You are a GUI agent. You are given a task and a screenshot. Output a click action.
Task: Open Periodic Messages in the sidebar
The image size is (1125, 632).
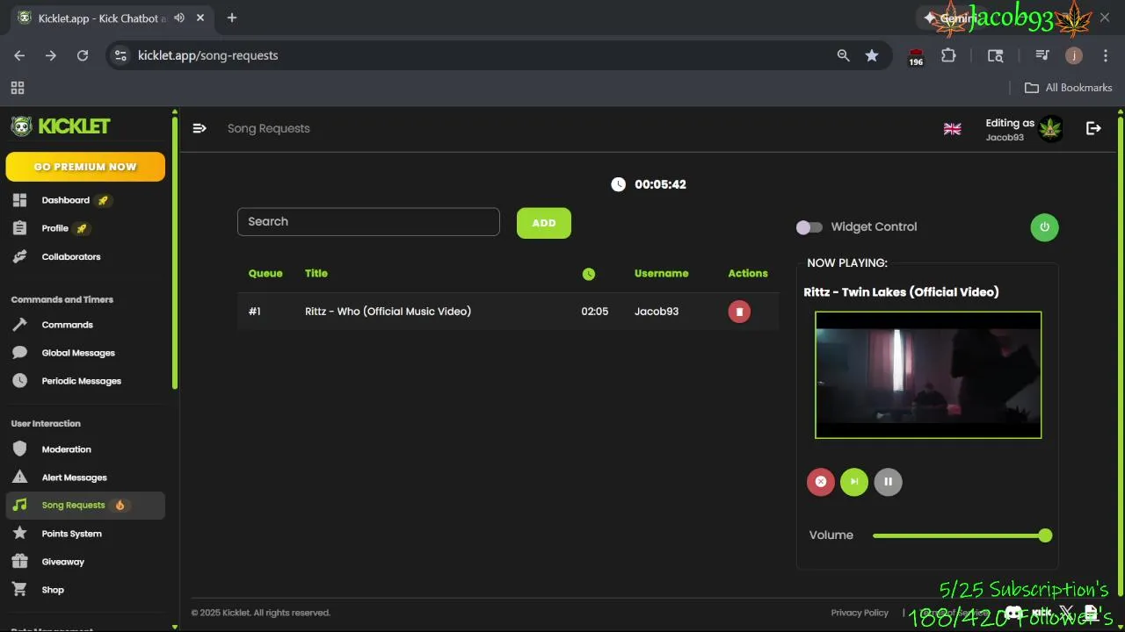tap(81, 381)
